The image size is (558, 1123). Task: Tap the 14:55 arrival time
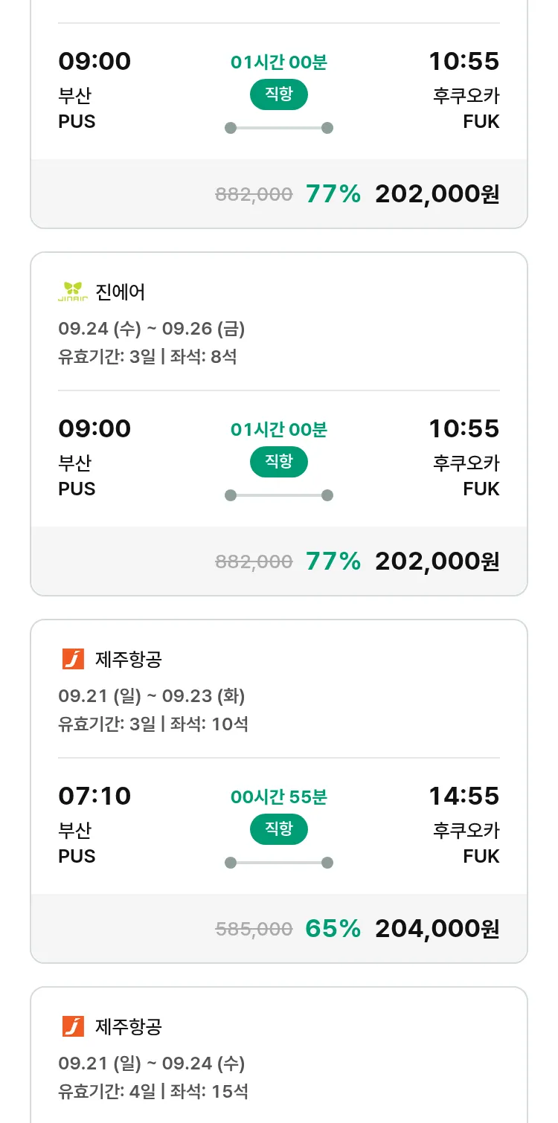pyautogui.click(x=464, y=796)
